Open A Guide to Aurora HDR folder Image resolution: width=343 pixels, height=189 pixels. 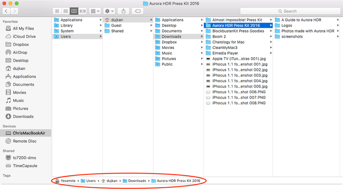[307, 20]
